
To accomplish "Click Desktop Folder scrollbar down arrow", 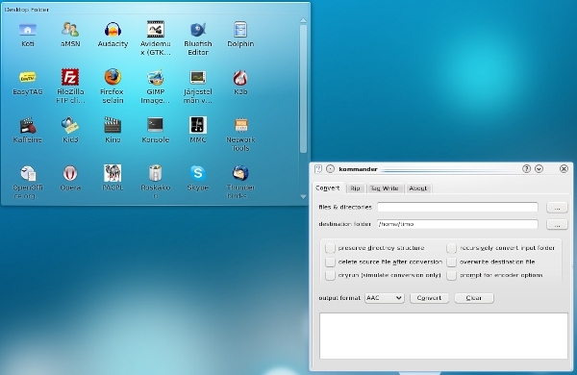I will point(303,197).
